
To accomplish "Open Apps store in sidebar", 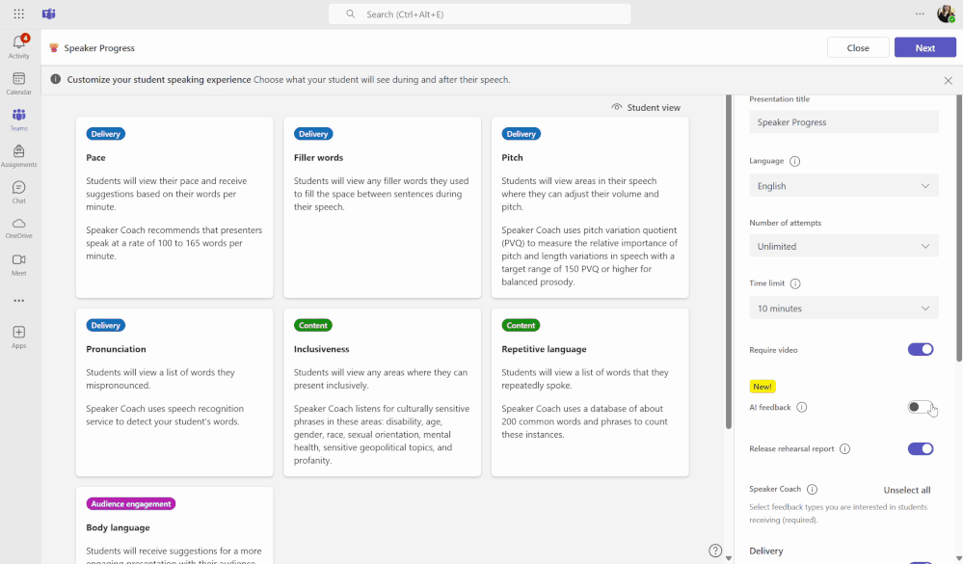I will click(19, 337).
